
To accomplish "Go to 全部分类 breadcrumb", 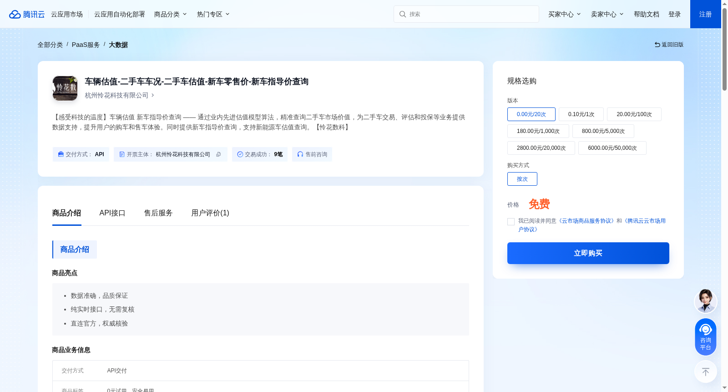I will (x=50, y=45).
